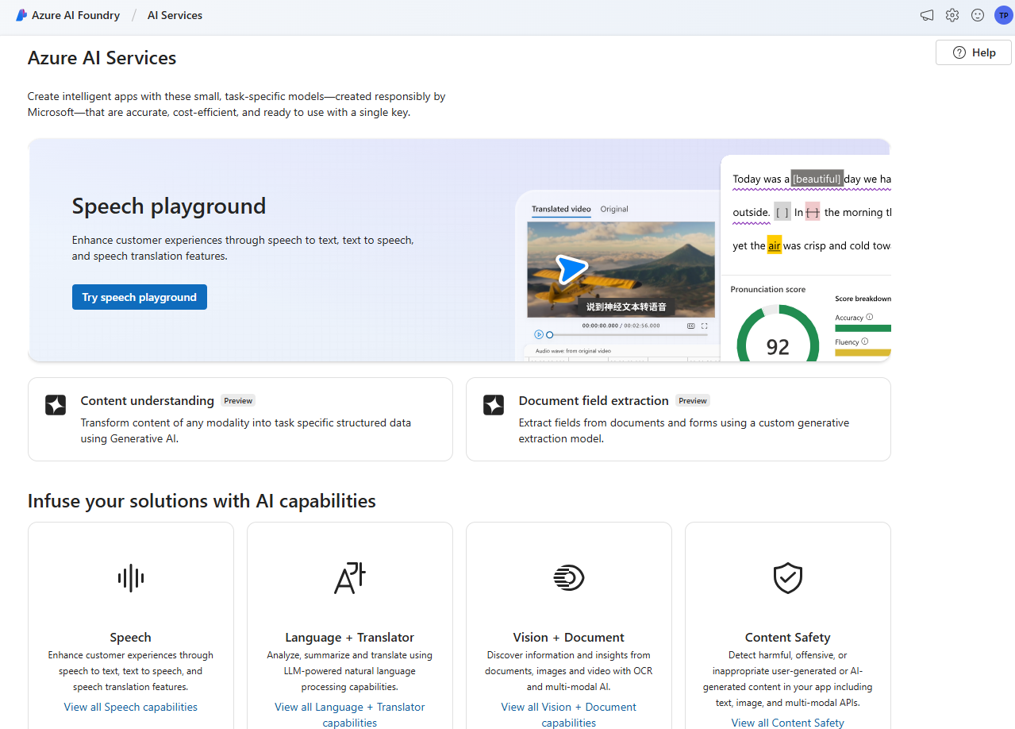The image size is (1015, 729).
Task: Click the fullscreen icon on the video player
Action: click(x=704, y=326)
